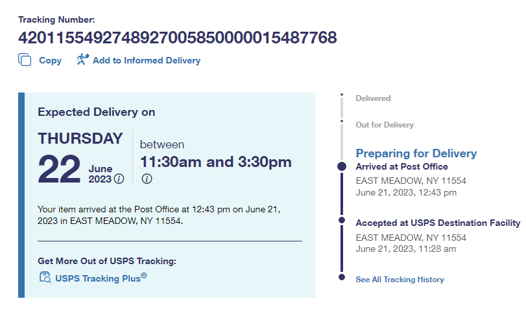Select the Preparing for Delivery timeline dot
526x312 pixels.
coord(342,167)
